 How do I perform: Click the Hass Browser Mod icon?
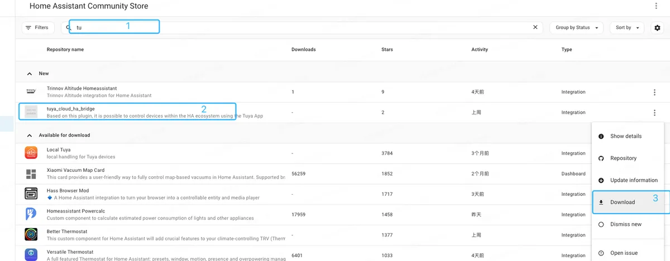31,194
